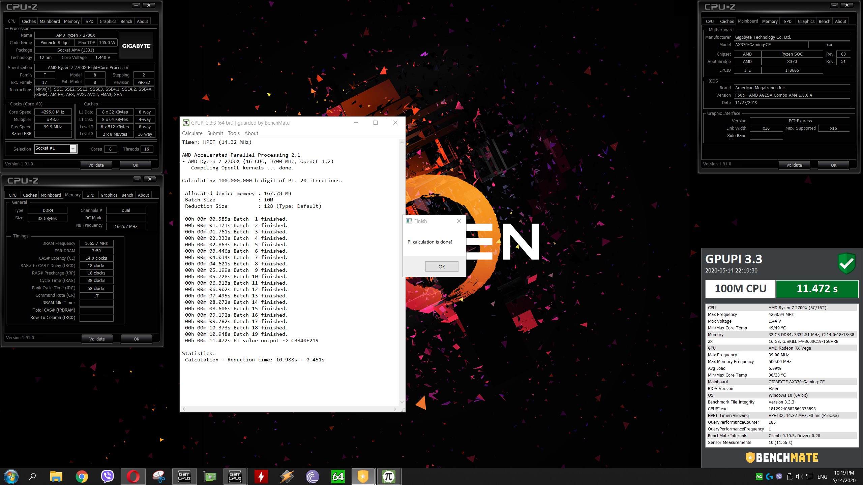Switch to Bench tab in Mainboard-tab CPU-Z window

point(824,21)
